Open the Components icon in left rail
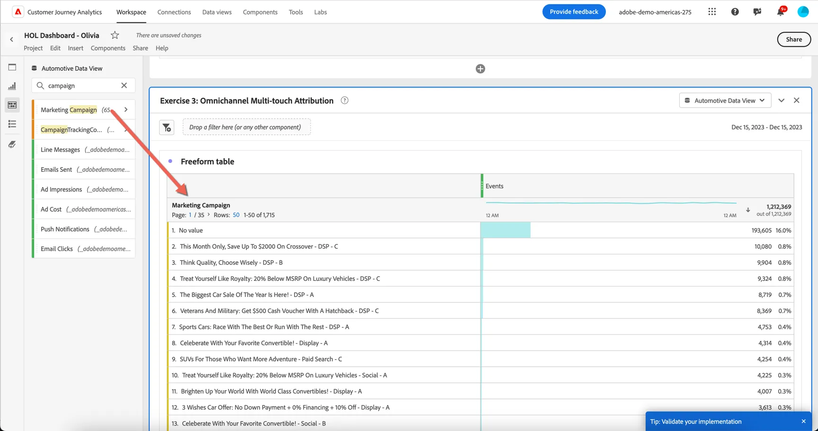 tap(12, 105)
